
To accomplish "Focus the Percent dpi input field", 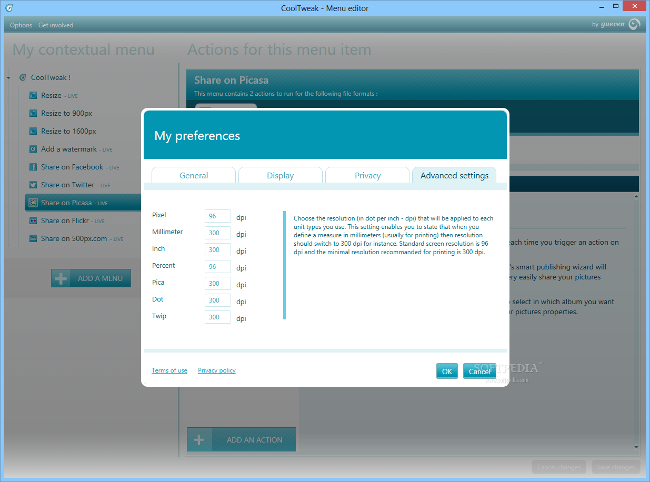I will tap(218, 267).
